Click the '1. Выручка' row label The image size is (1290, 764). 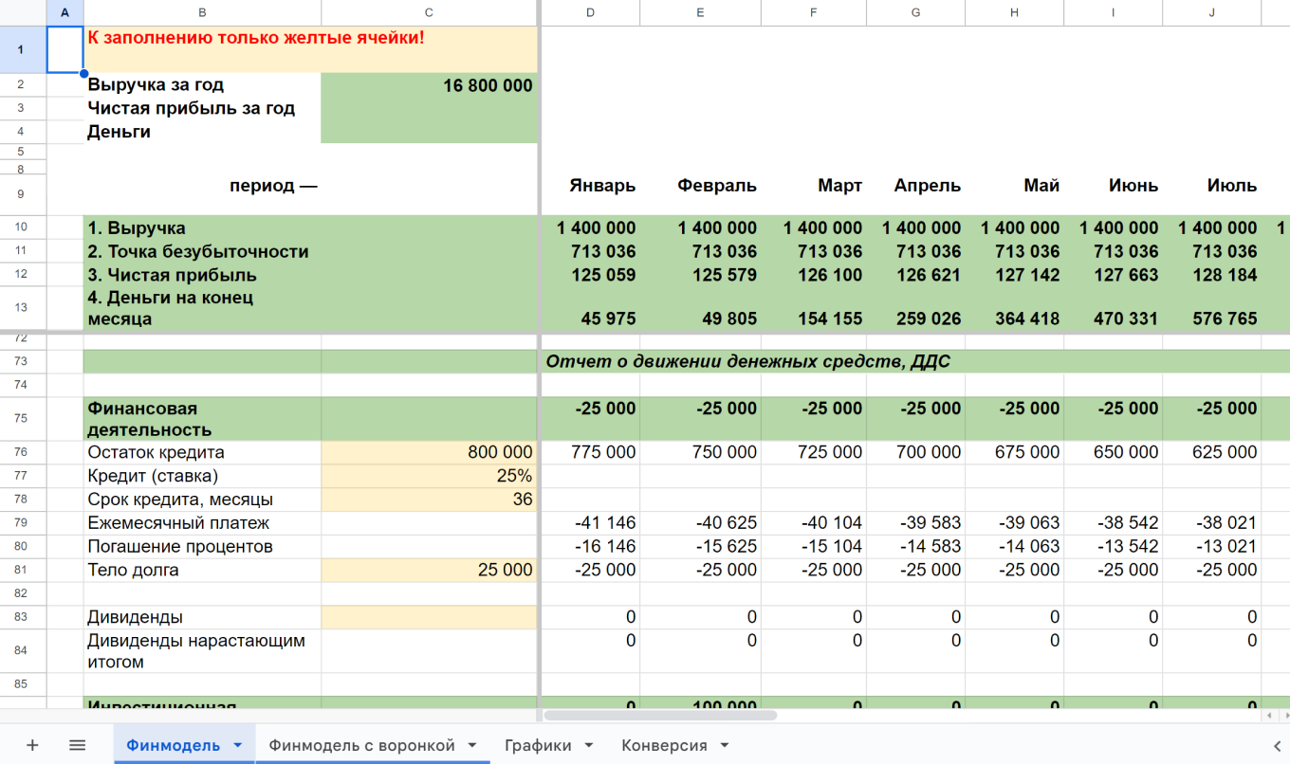click(137, 227)
